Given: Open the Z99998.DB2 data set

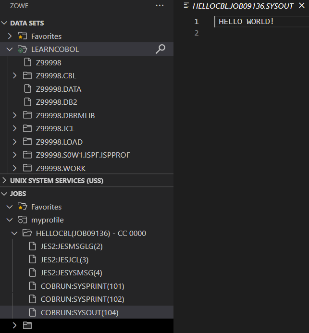Looking at the screenshot, I should tap(56, 102).
